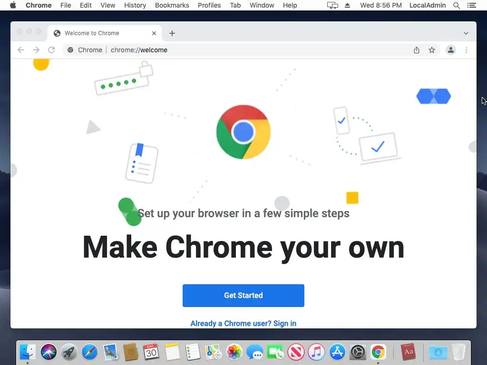
Task: Open Contacts book in Dock
Action: point(131,352)
